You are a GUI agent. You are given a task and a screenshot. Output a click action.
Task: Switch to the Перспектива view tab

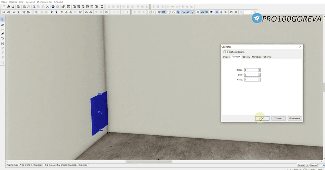click(12, 165)
